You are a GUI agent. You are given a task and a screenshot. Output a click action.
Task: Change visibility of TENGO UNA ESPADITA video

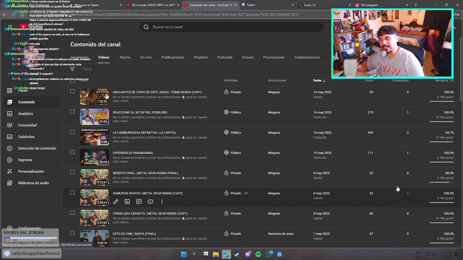(233, 213)
